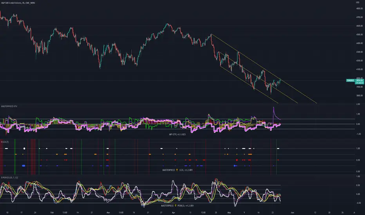Click the May label on time axis
The width and height of the screenshot is (365, 215).
pyautogui.click(x=229, y=212)
